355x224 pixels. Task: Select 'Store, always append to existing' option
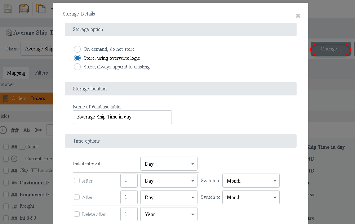77,67
